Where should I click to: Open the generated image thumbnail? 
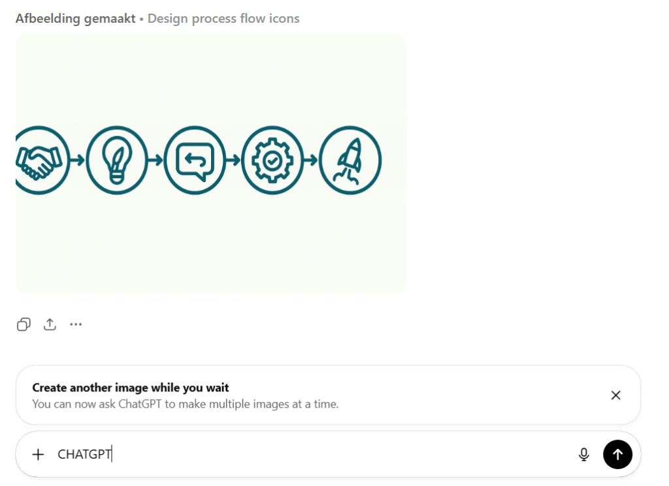point(210,163)
